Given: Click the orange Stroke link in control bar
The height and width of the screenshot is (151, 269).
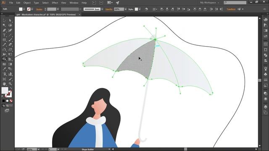Looking at the screenshot, I should click(39, 9).
